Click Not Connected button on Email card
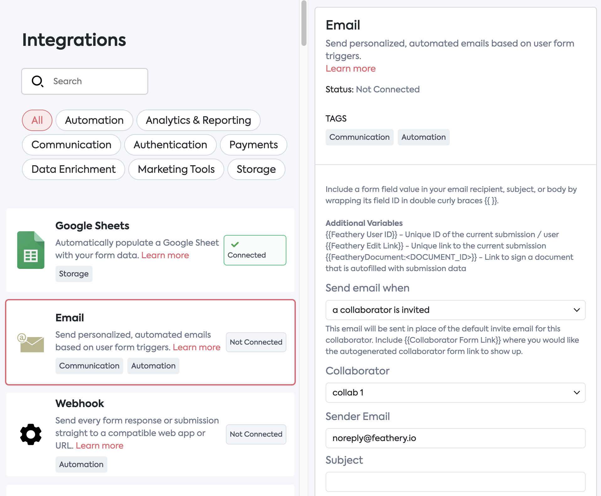The height and width of the screenshot is (496, 601). [256, 342]
